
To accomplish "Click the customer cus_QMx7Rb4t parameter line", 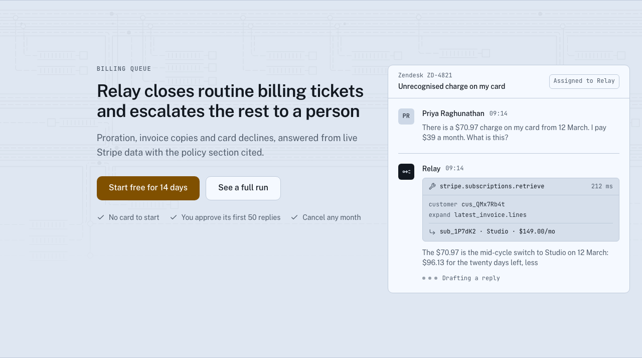I will [467, 204].
